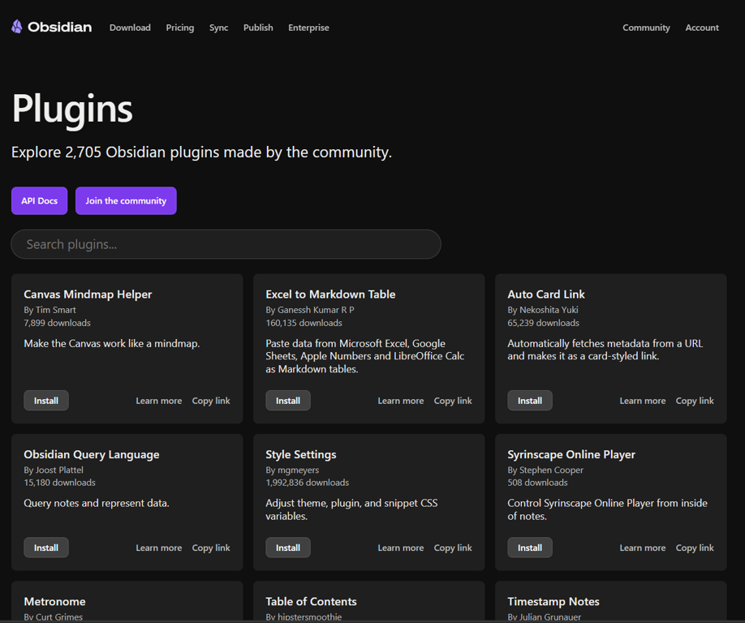Viewport: 745px width, 623px height.
Task: Click the Obsidian Query Language title
Action: tap(92, 454)
